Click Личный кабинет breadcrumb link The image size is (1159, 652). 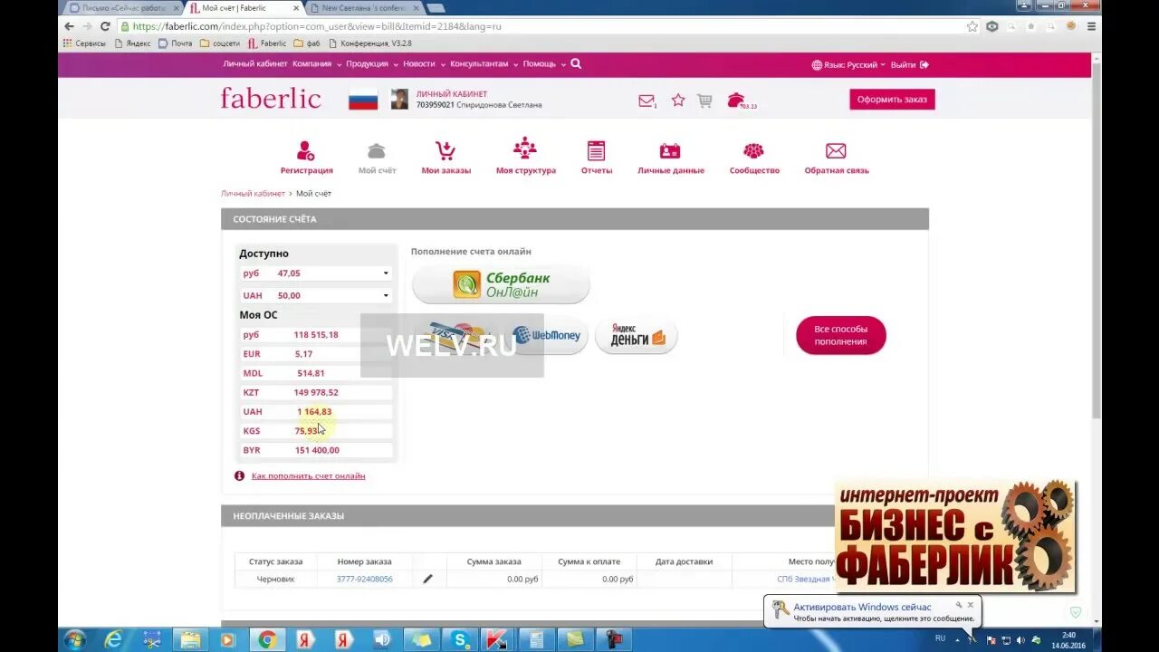[x=253, y=194]
